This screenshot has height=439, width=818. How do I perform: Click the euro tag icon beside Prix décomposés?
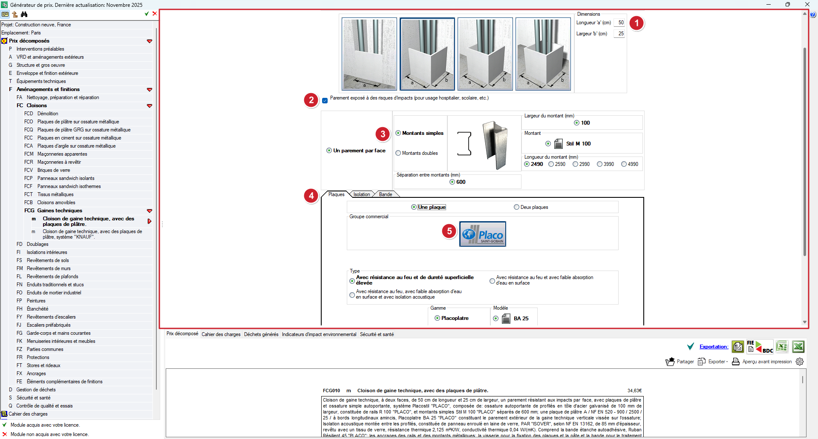tap(4, 41)
